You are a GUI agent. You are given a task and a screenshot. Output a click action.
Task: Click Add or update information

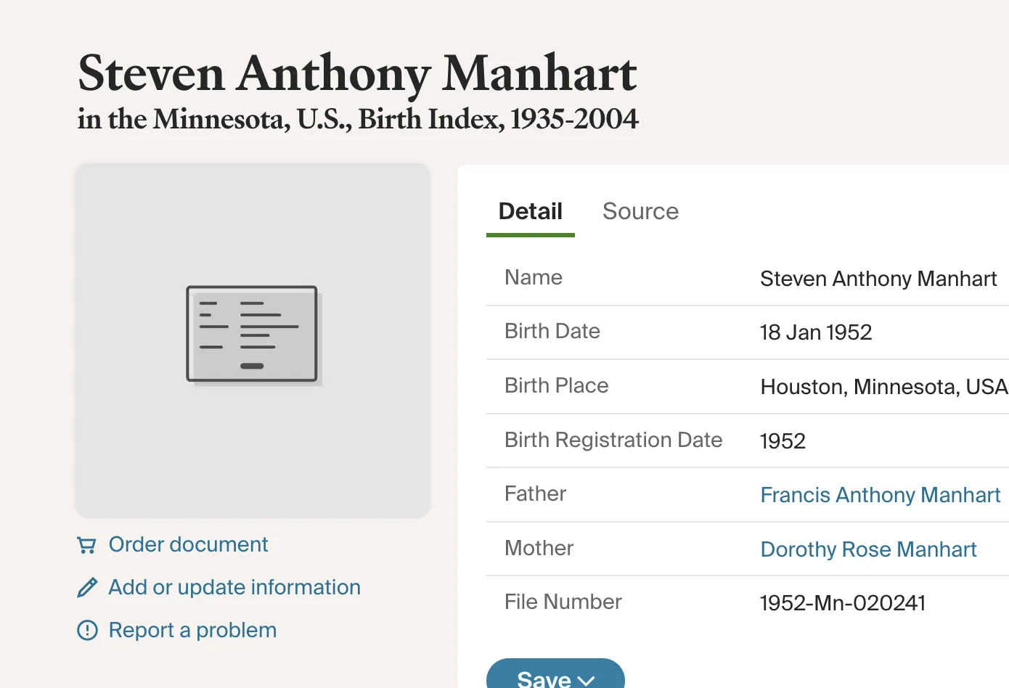(x=234, y=587)
